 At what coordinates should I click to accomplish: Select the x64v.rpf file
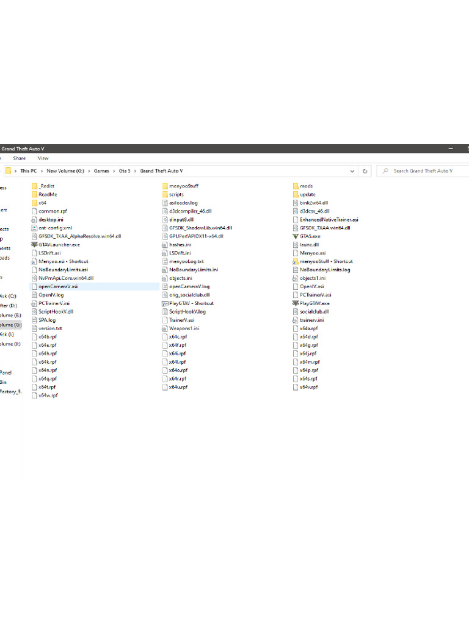click(x=308, y=387)
